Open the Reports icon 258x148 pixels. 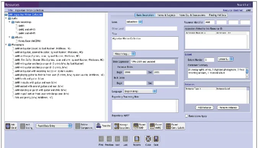tap(137, 139)
